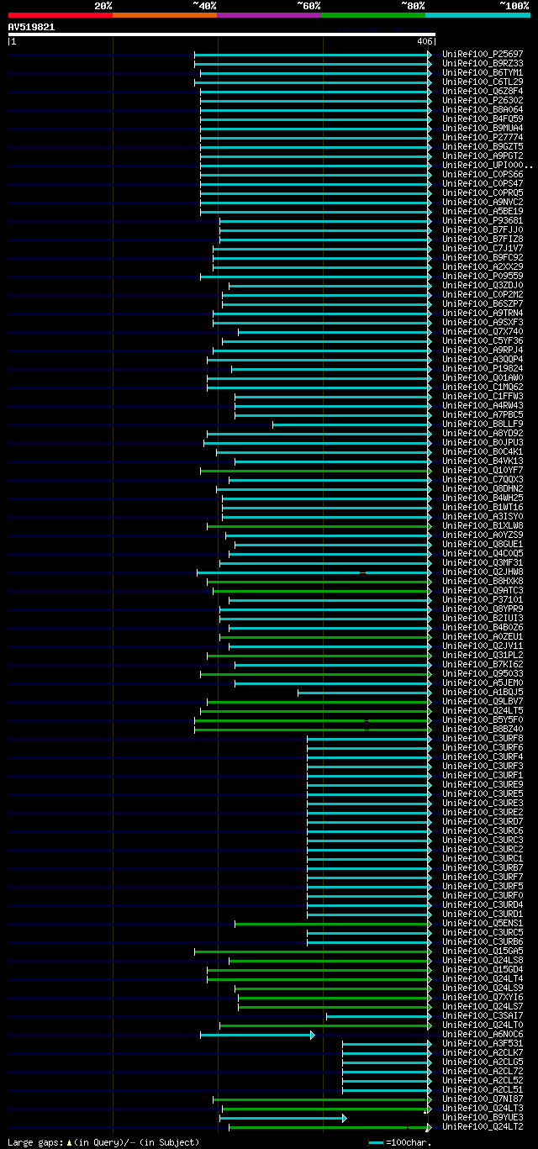Click the UniRef100_C3URE9 entry
This screenshot has height=1149, width=538.
(x=483, y=785)
